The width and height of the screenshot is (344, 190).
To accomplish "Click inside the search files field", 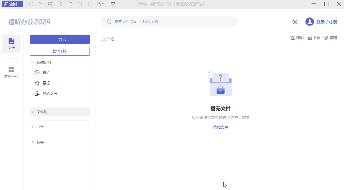I will click(x=169, y=22).
